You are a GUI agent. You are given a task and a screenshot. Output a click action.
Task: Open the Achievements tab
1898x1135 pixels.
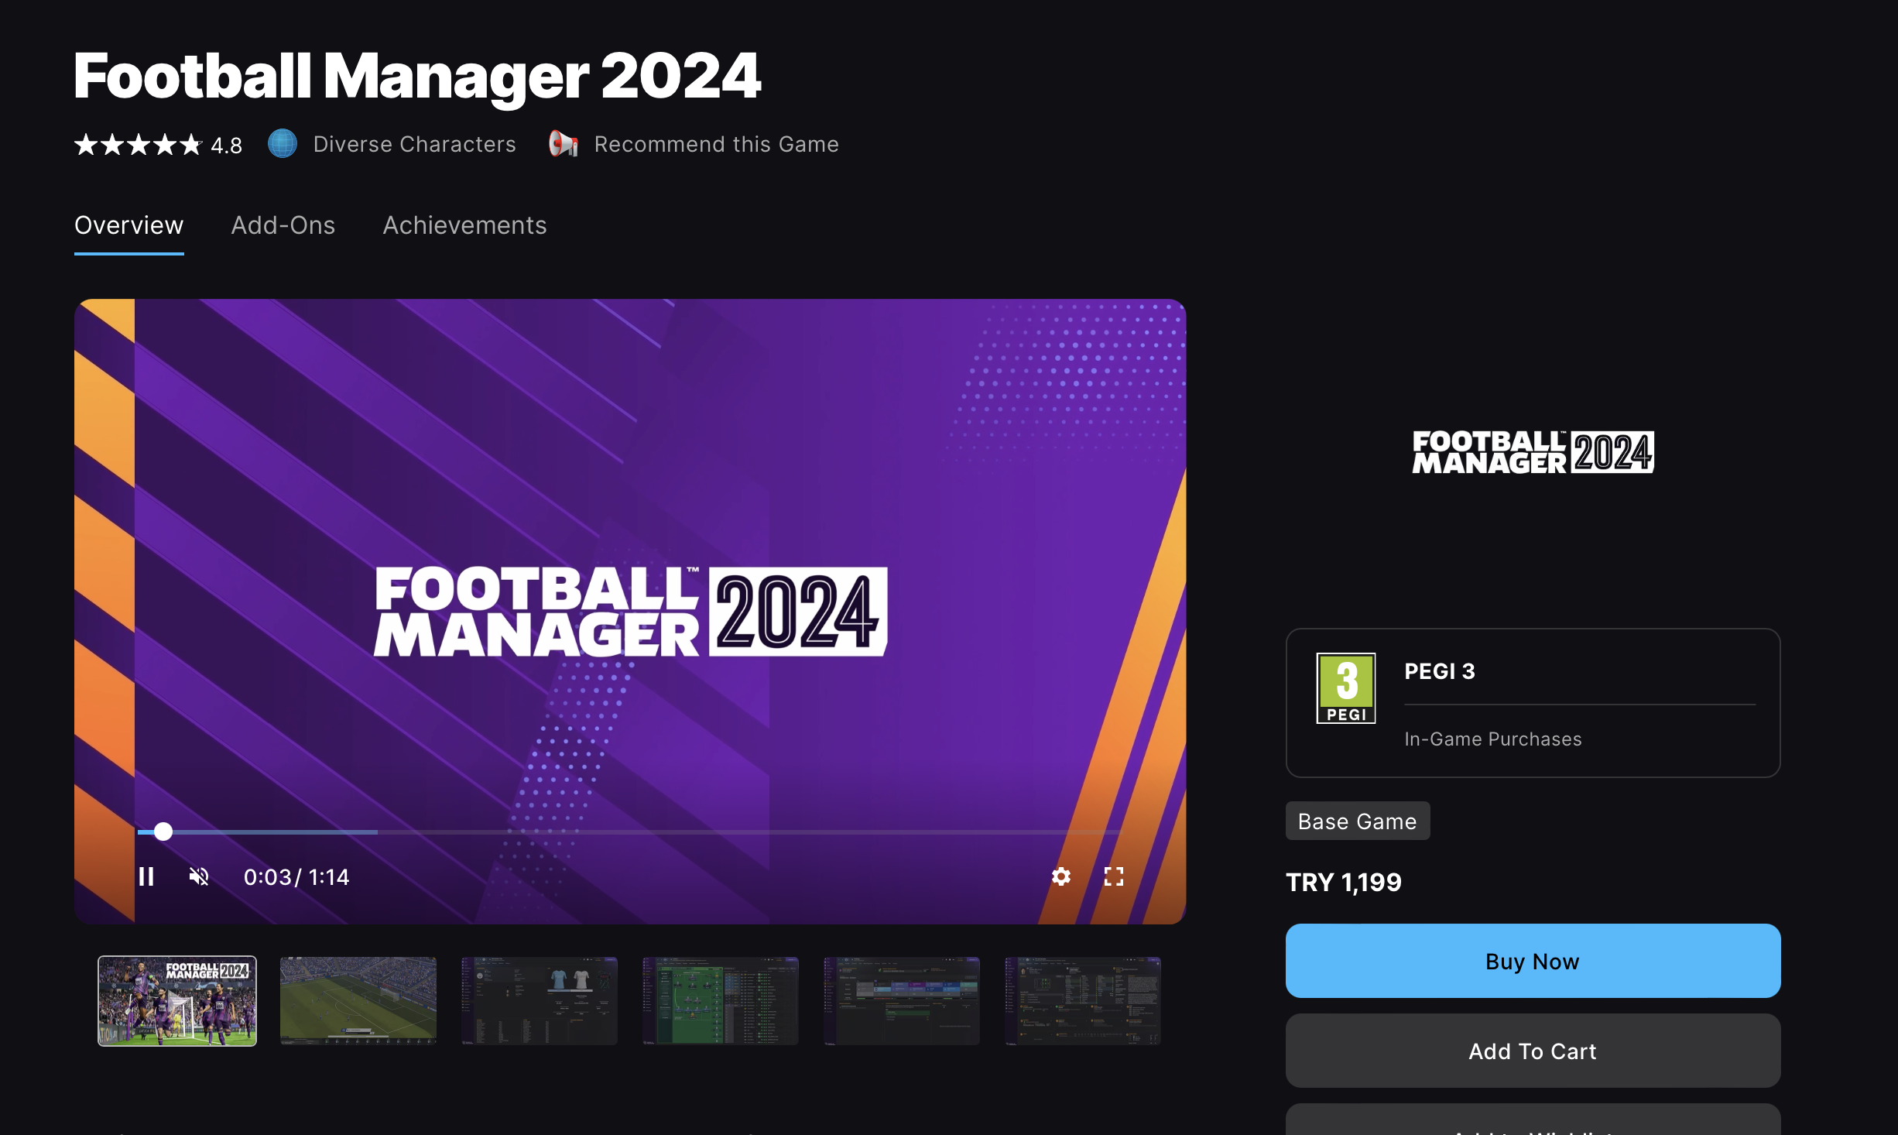coord(464,225)
